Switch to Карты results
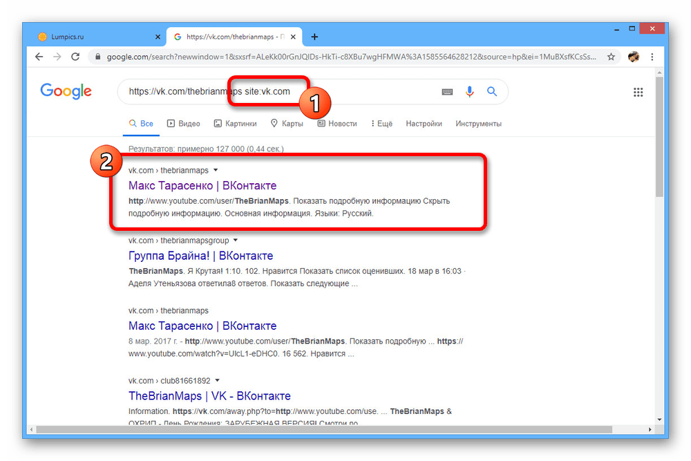Screen dimensions: 691x461 287,124
